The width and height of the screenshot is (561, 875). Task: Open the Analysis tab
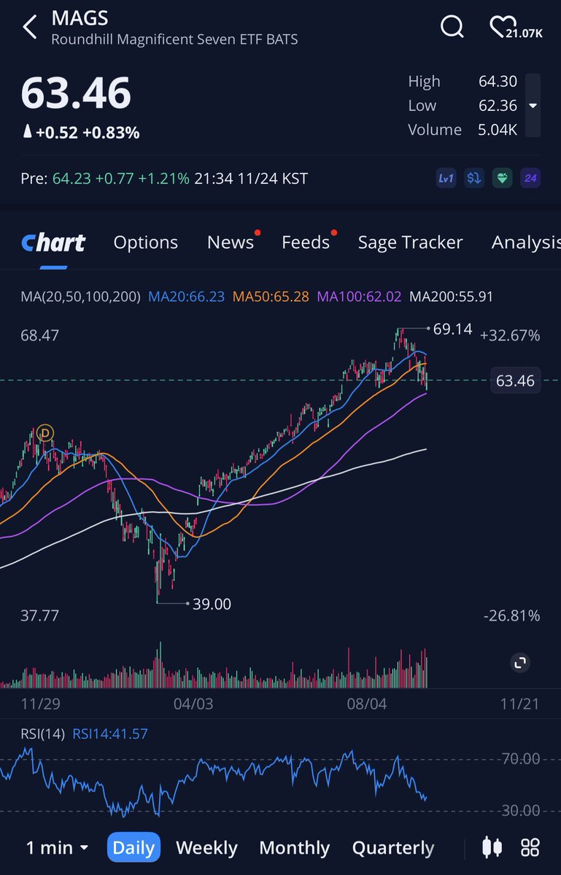pos(525,243)
